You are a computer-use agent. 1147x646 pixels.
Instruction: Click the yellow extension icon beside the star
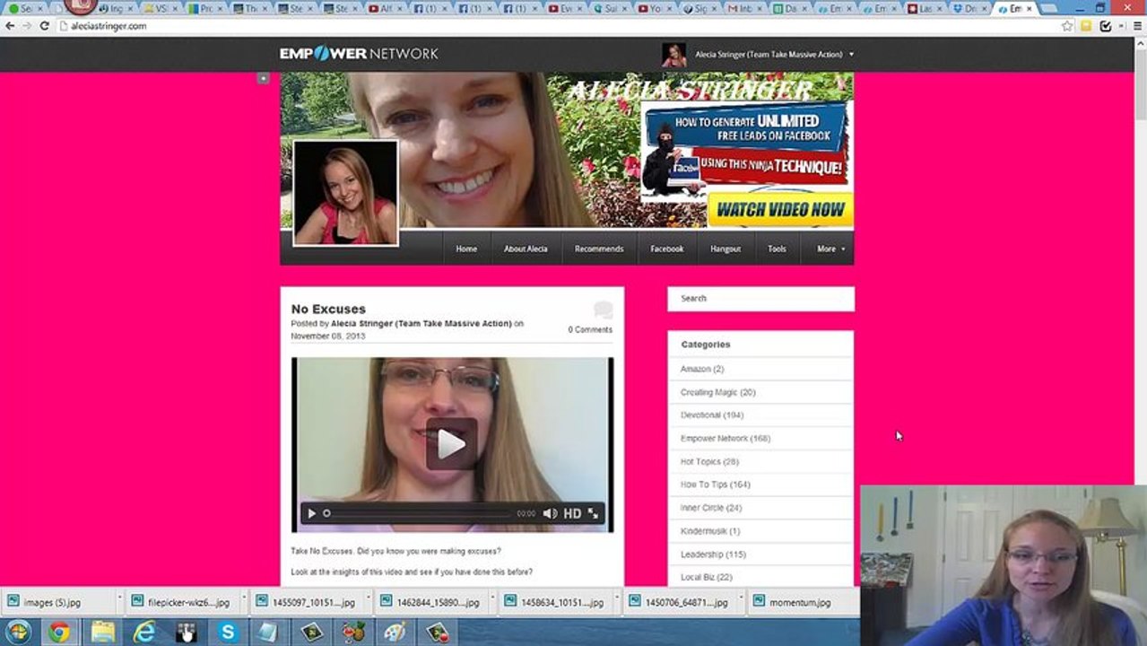tap(1086, 26)
